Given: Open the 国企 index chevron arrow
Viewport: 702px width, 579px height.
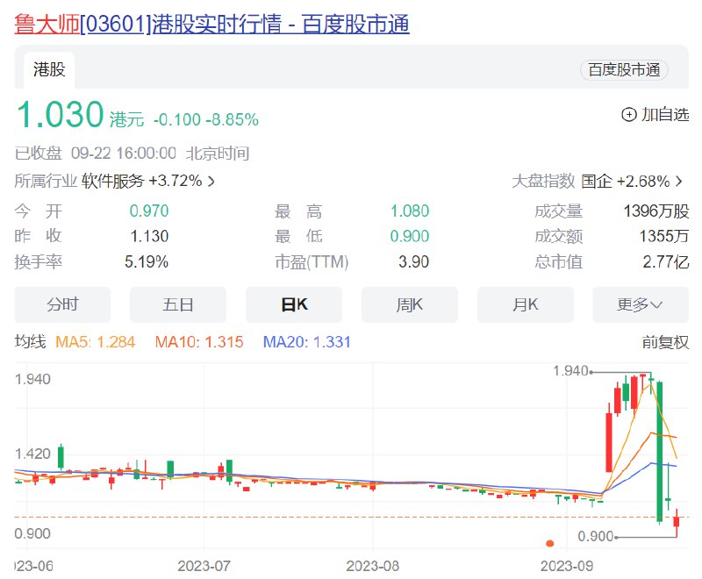Looking at the screenshot, I should tap(679, 182).
